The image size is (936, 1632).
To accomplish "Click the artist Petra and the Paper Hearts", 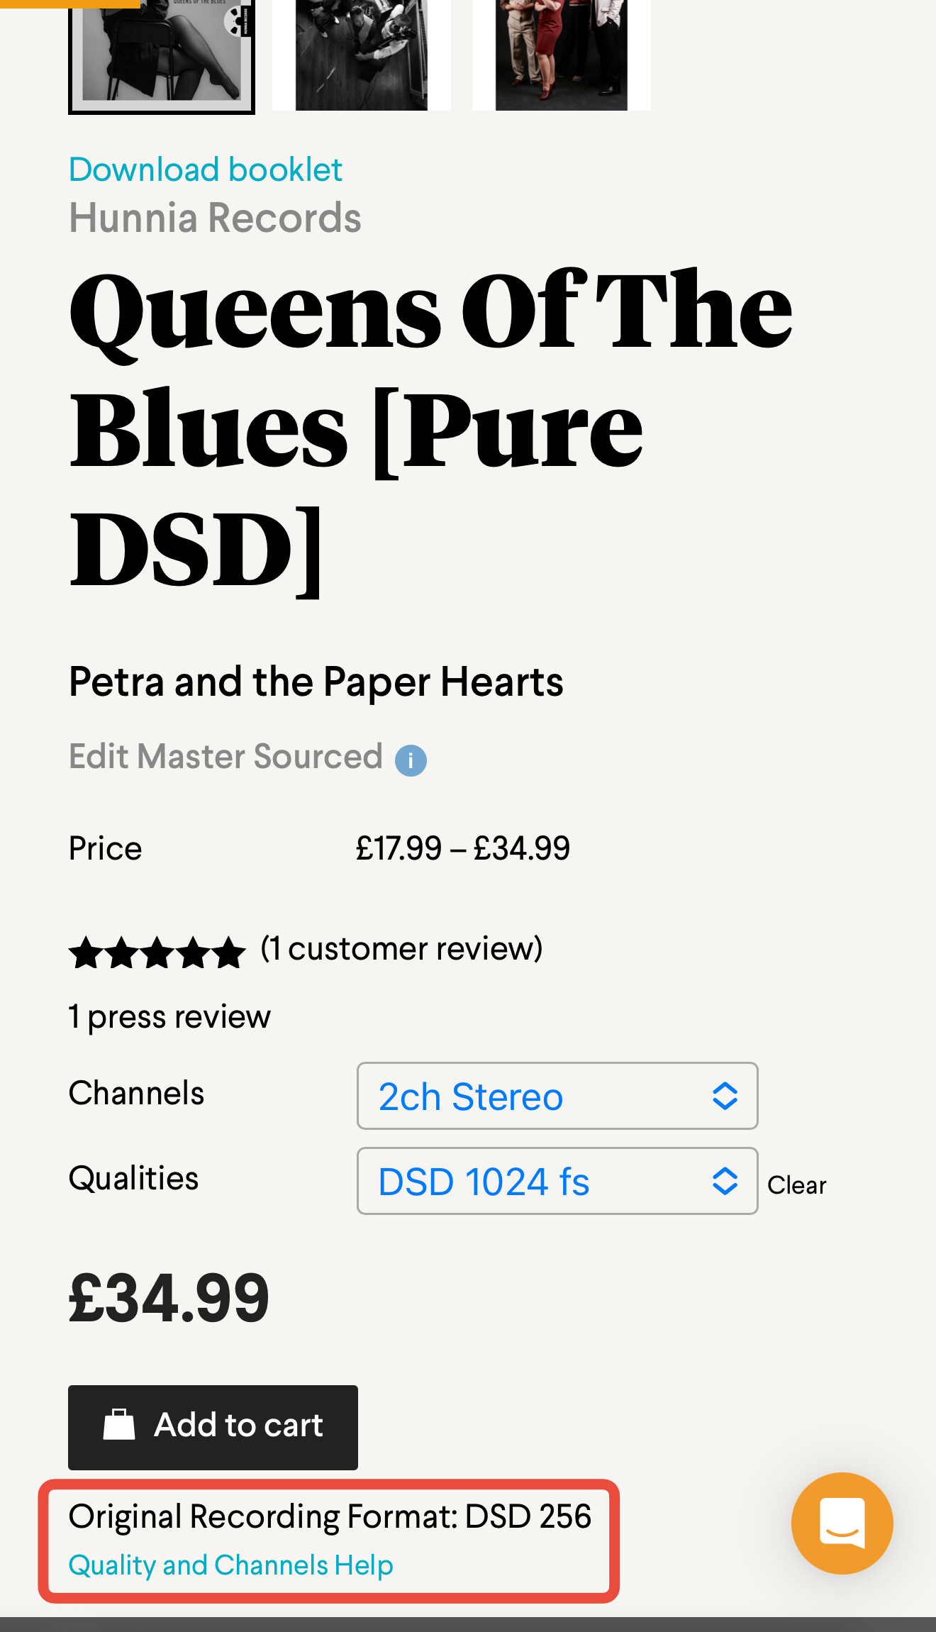I will click(x=316, y=682).
